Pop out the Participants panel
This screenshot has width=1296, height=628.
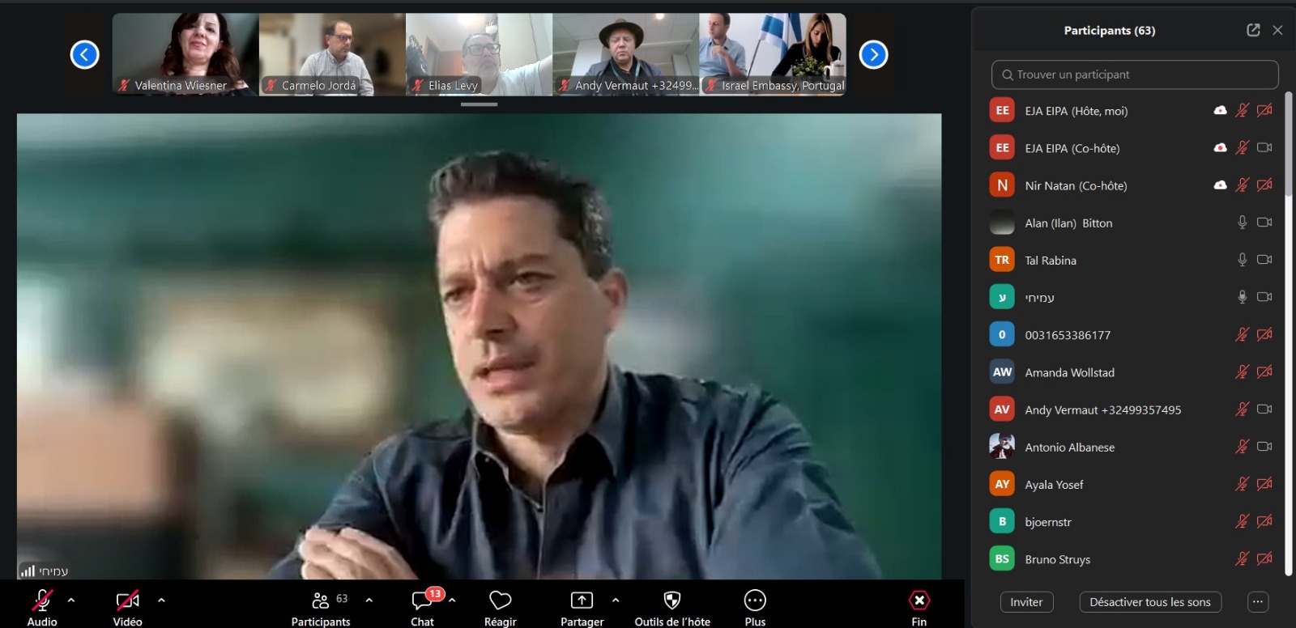tap(1253, 30)
